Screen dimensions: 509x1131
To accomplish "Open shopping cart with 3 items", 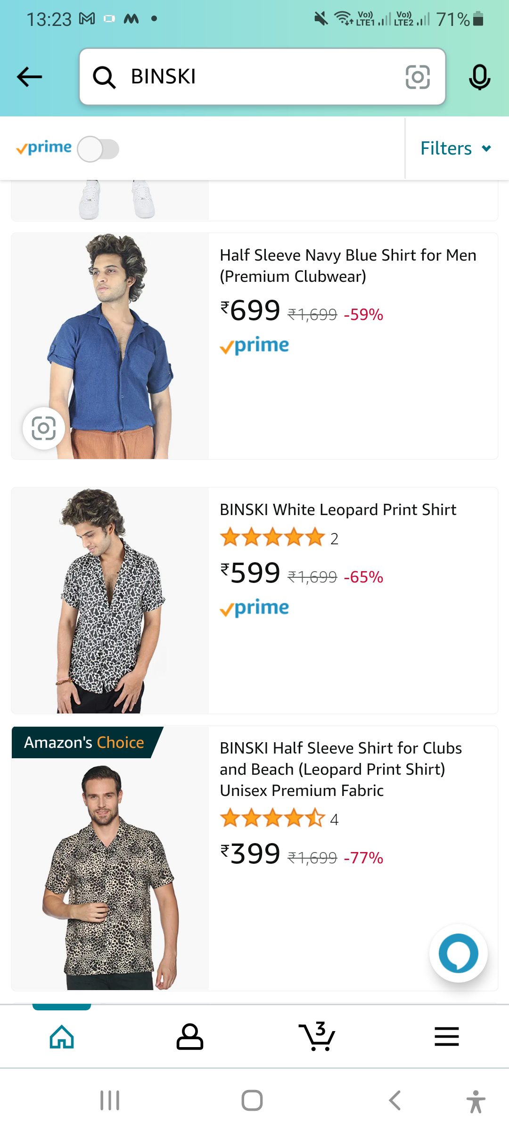I will pos(317,1037).
